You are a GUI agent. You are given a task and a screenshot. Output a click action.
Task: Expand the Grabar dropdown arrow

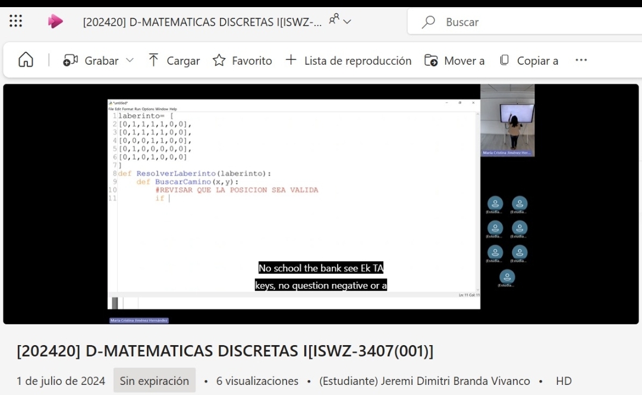pos(130,61)
